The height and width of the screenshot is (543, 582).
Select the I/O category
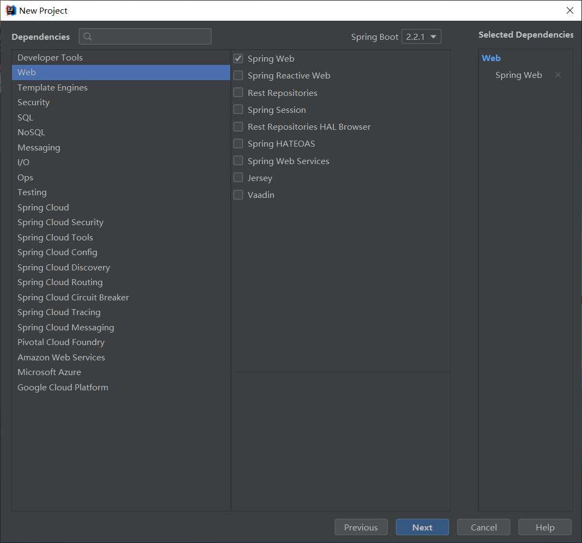point(121,162)
